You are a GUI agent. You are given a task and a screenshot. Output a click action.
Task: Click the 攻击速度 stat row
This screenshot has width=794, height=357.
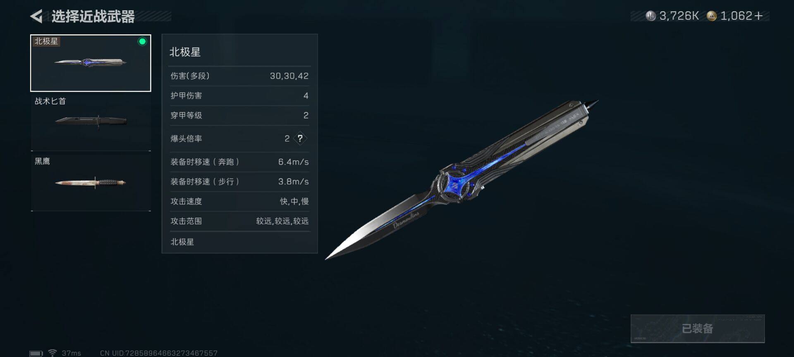[x=239, y=201]
